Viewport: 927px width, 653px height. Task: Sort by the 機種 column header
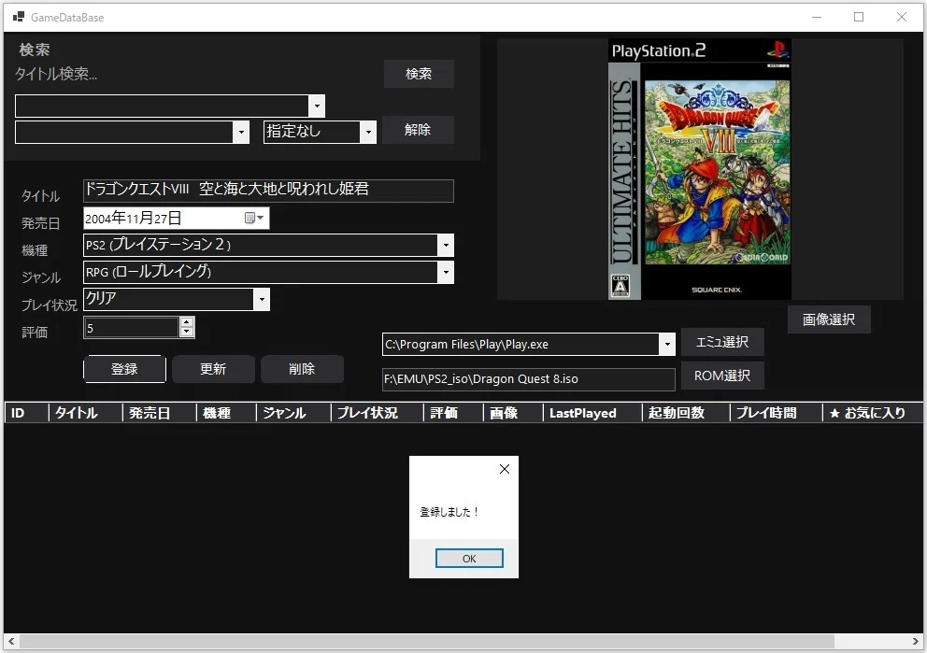[226, 413]
